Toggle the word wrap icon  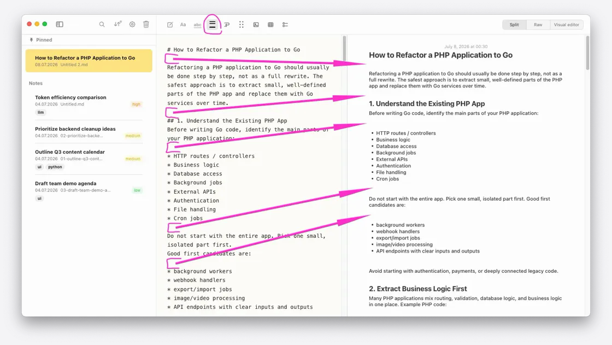point(227,25)
